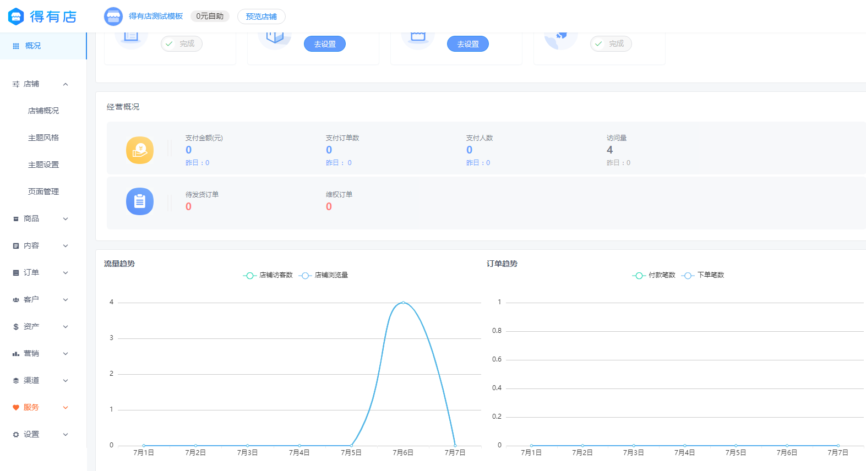Click the 7月6日 peak data point
866x471 pixels.
[403, 303]
